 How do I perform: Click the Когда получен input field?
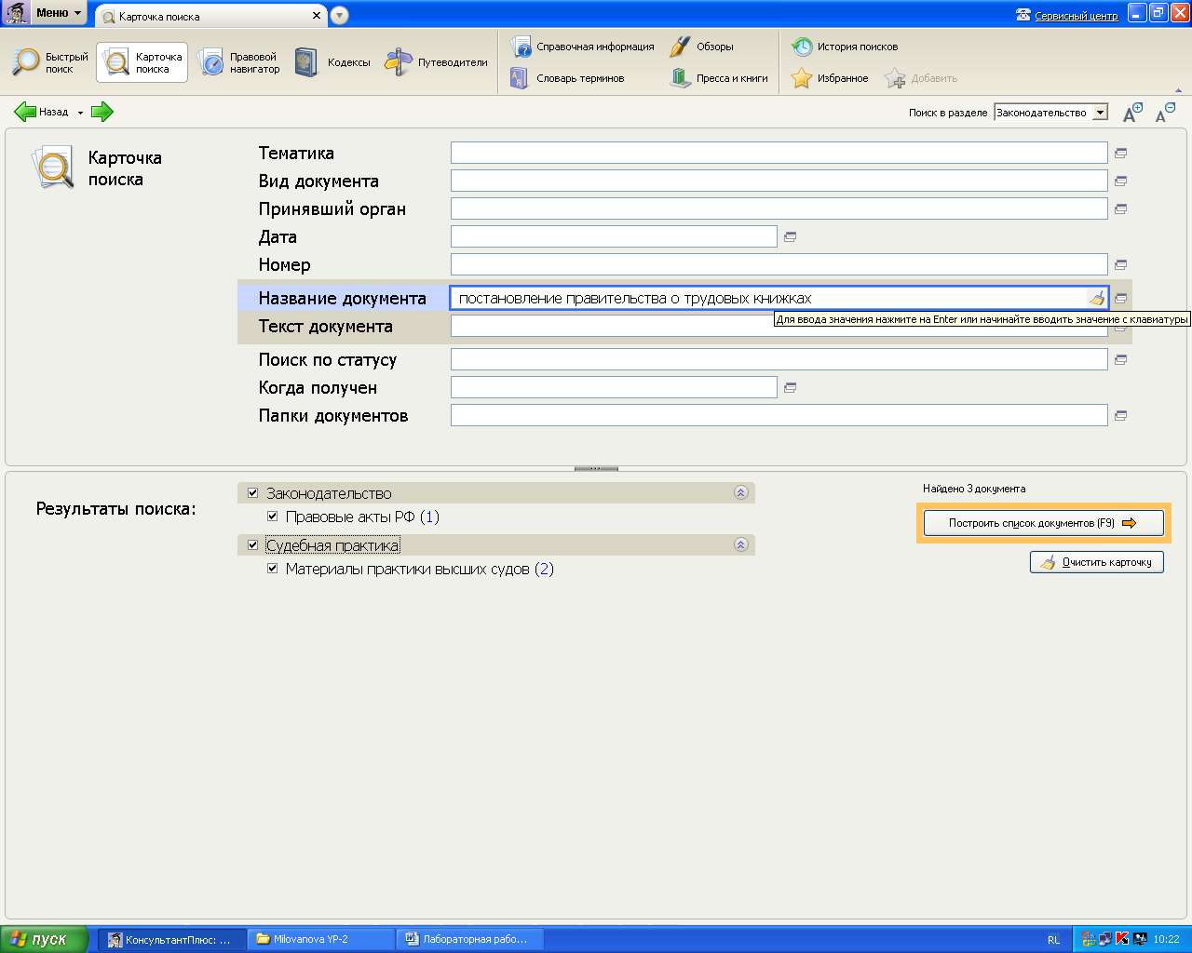coord(614,387)
